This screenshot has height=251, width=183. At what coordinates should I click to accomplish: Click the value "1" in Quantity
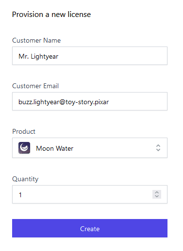pos(20,195)
